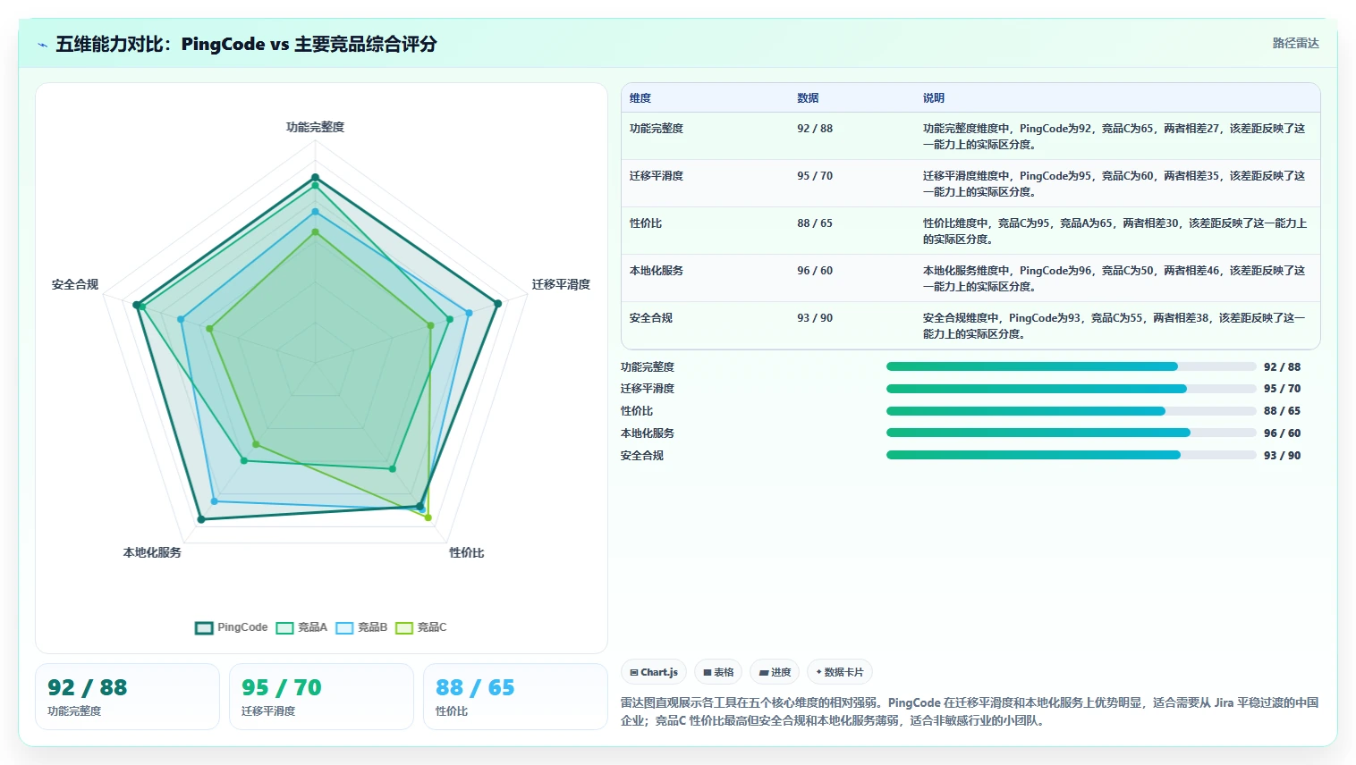Click the 进度 chip
This screenshot has height=765, width=1356.
775,672
